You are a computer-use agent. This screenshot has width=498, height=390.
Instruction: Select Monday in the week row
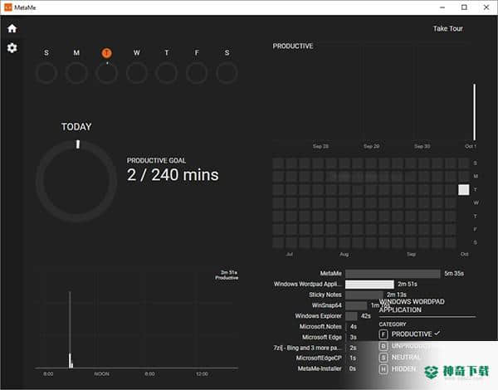[x=76, y=53]
